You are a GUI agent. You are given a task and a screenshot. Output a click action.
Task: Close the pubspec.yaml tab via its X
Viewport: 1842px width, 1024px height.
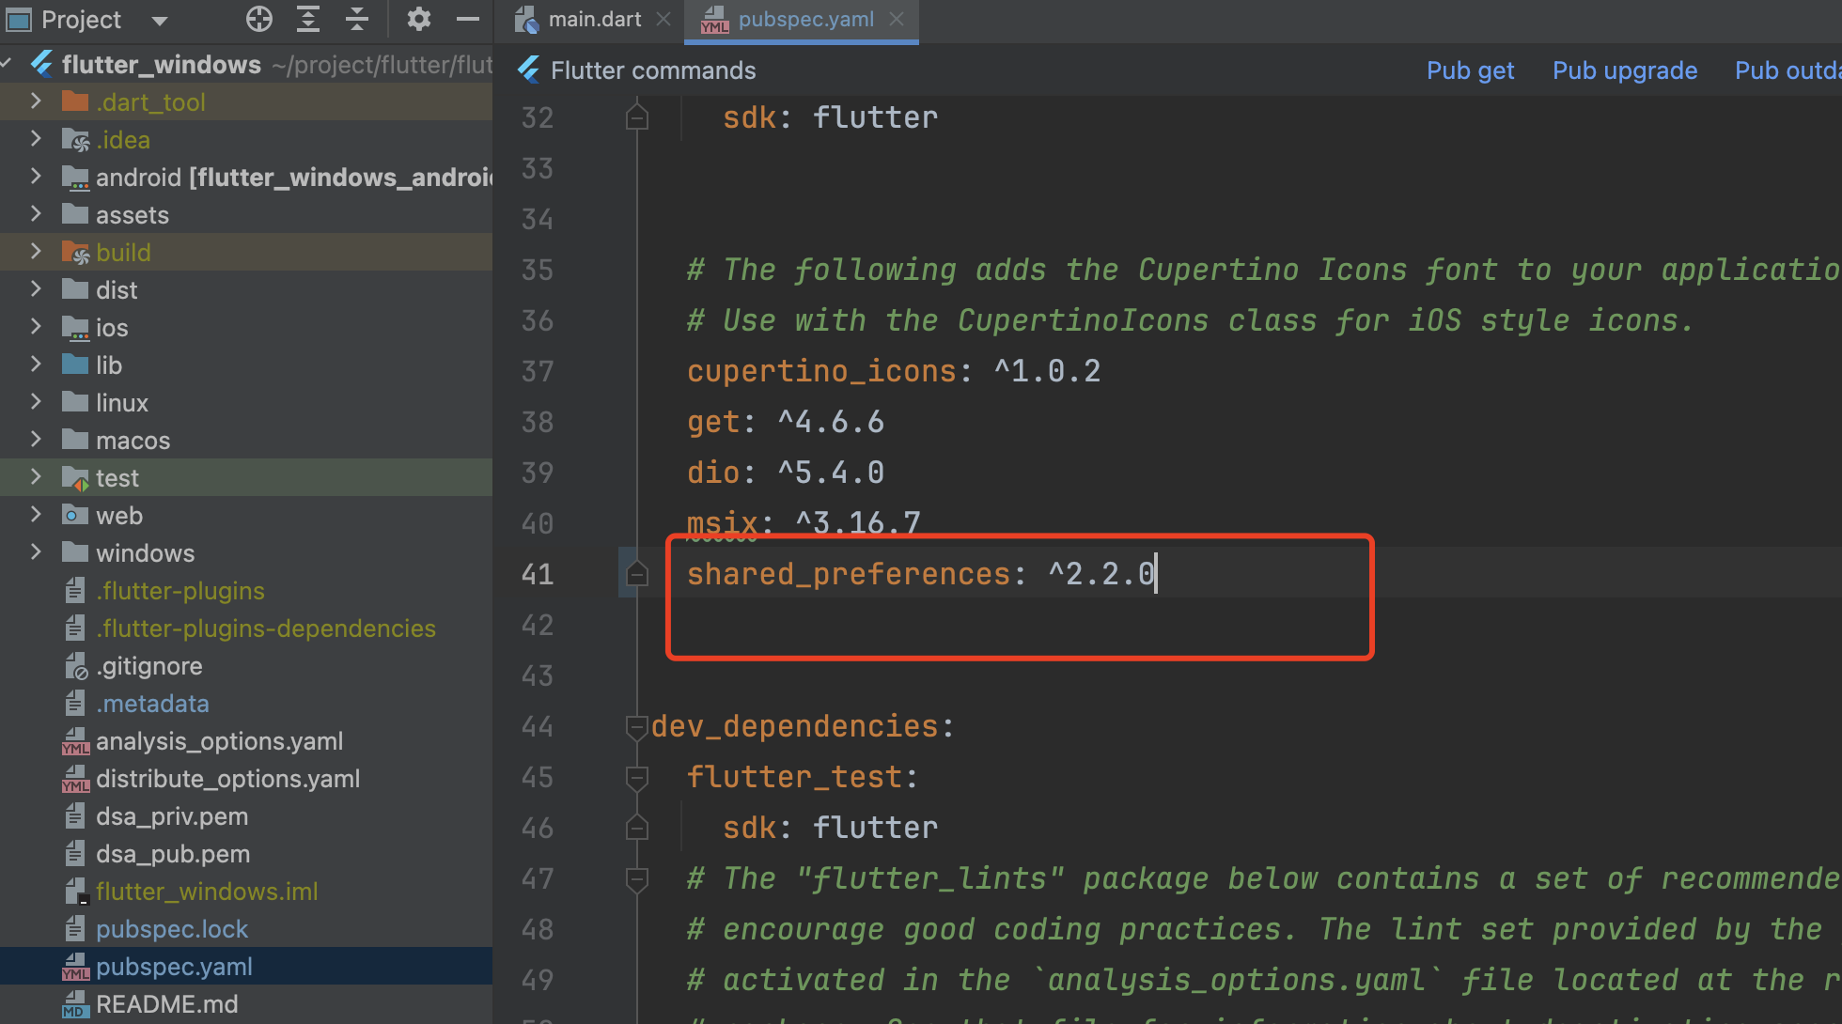(897, 19)
